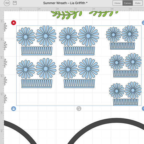The height and width of the screenshot is (144, 144).
Task: Toggle the aspect ratio lock handle
Action: point(14,109)
